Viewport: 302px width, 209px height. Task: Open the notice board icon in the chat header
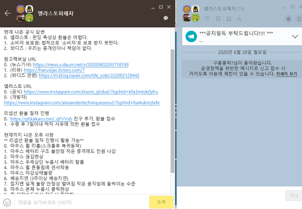tap(218, 19)
